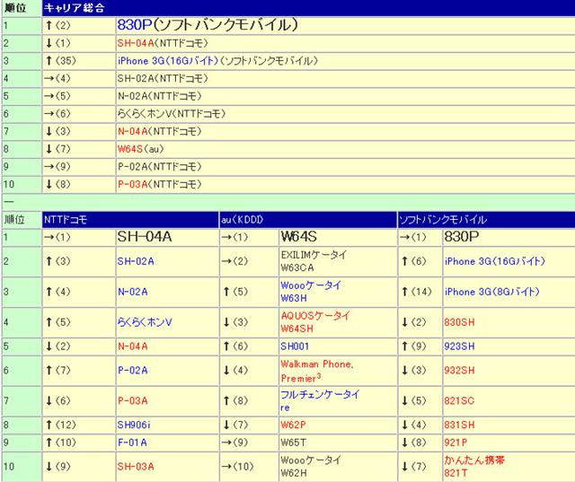The image size is (575, 482).
Task: Click SH-04A(NTTドコモ) in overall ranking
Action: coord(163,43)
